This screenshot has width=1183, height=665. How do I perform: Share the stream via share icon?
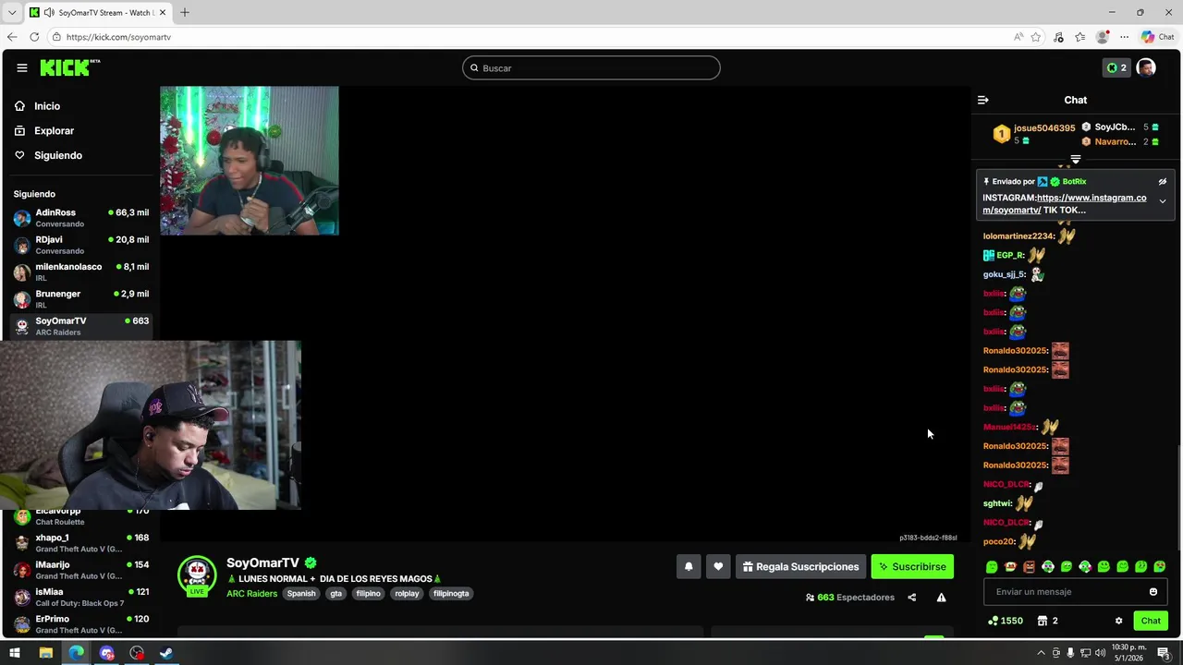coord(911,598)
